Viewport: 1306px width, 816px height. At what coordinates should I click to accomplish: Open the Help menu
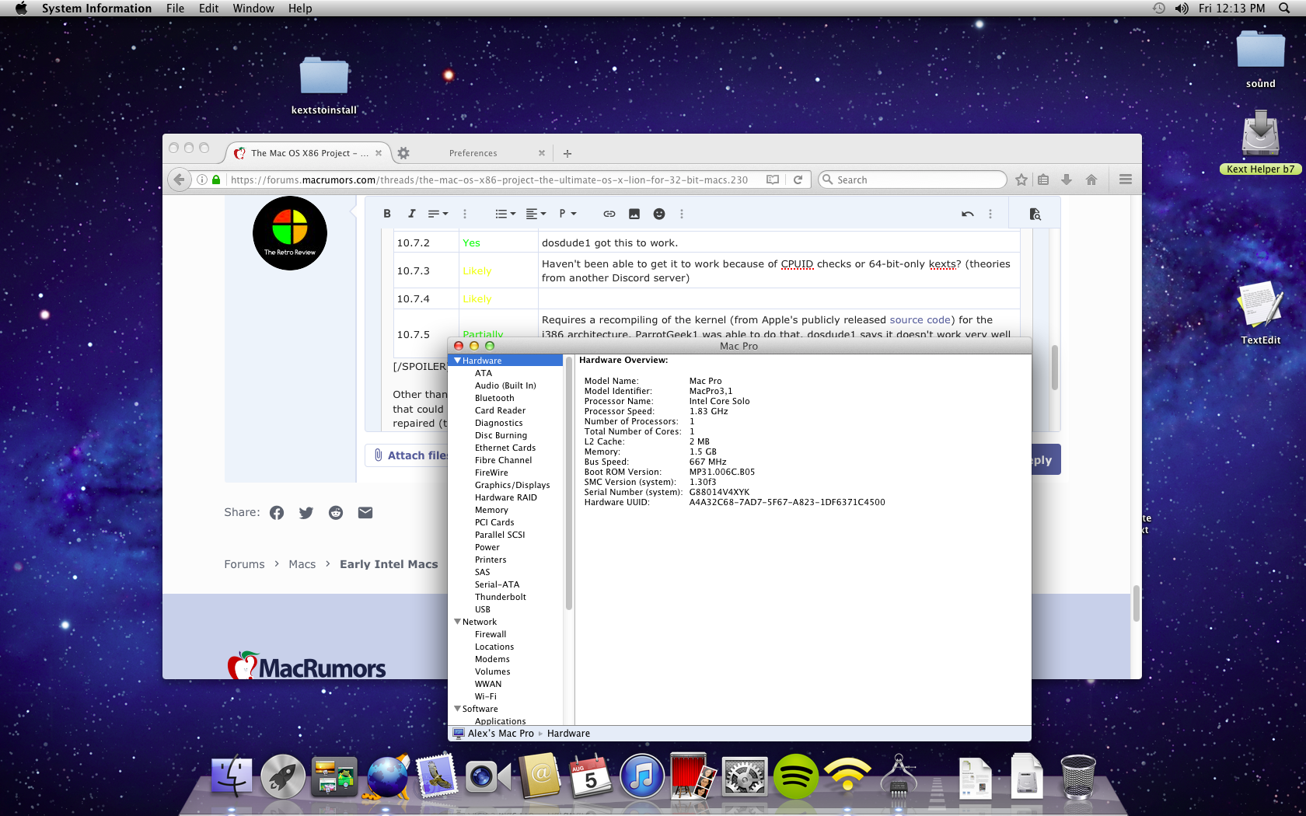(x=300, y=8)
